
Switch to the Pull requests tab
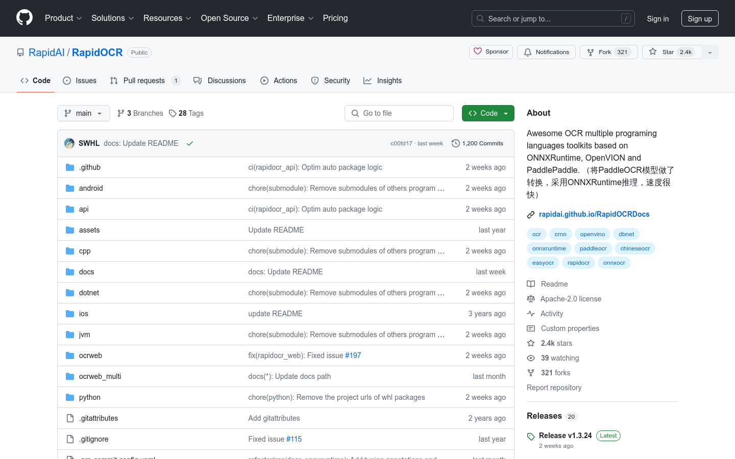145,81
